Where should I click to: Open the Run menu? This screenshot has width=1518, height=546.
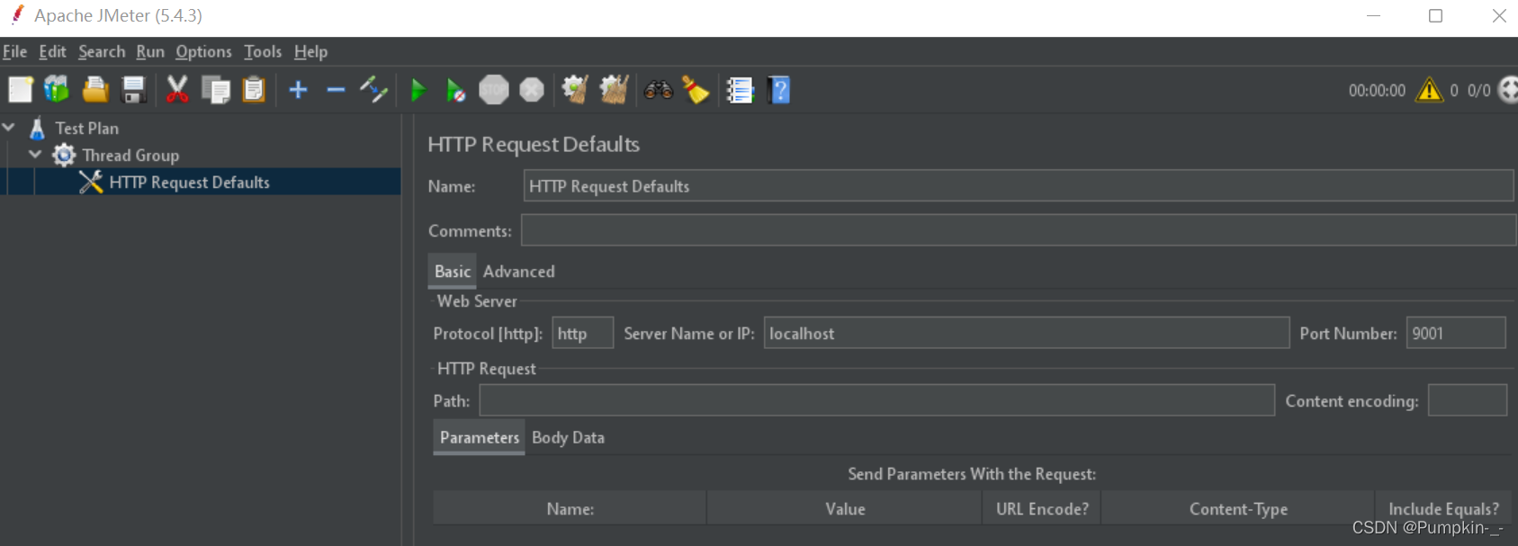click(150, 51)
